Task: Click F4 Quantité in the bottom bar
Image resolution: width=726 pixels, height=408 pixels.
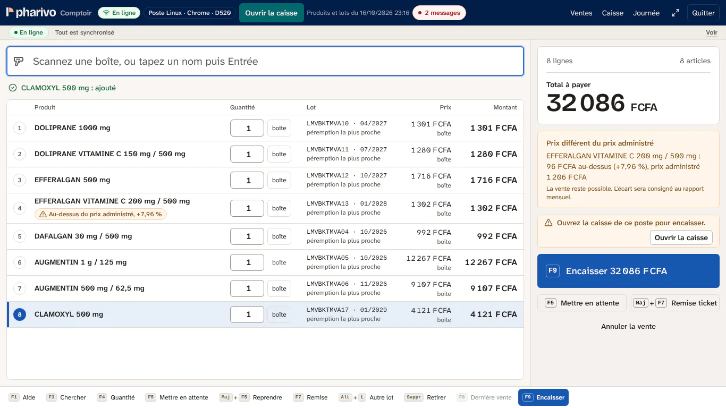Action: click(x=116, y=397)
